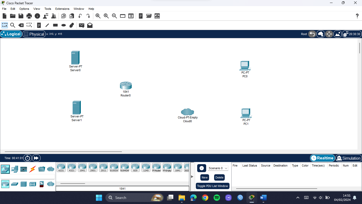The width and height of the screenshot is (362, 204).
Task: Reset zoom with the R magnifier icon
Action: [106, 16]
